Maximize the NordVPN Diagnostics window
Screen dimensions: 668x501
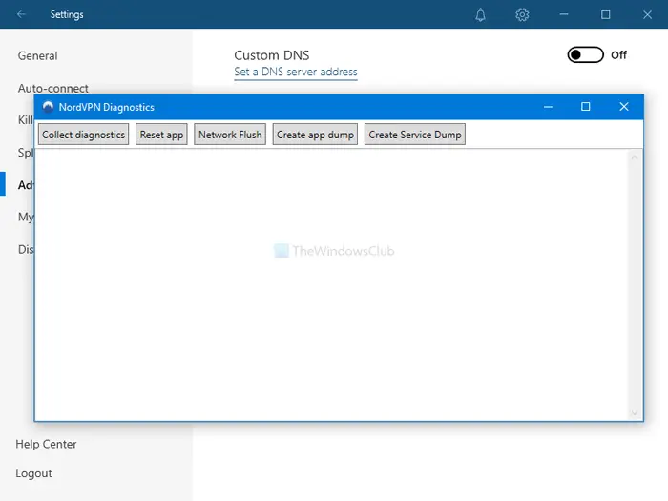(x=585, y=107)
